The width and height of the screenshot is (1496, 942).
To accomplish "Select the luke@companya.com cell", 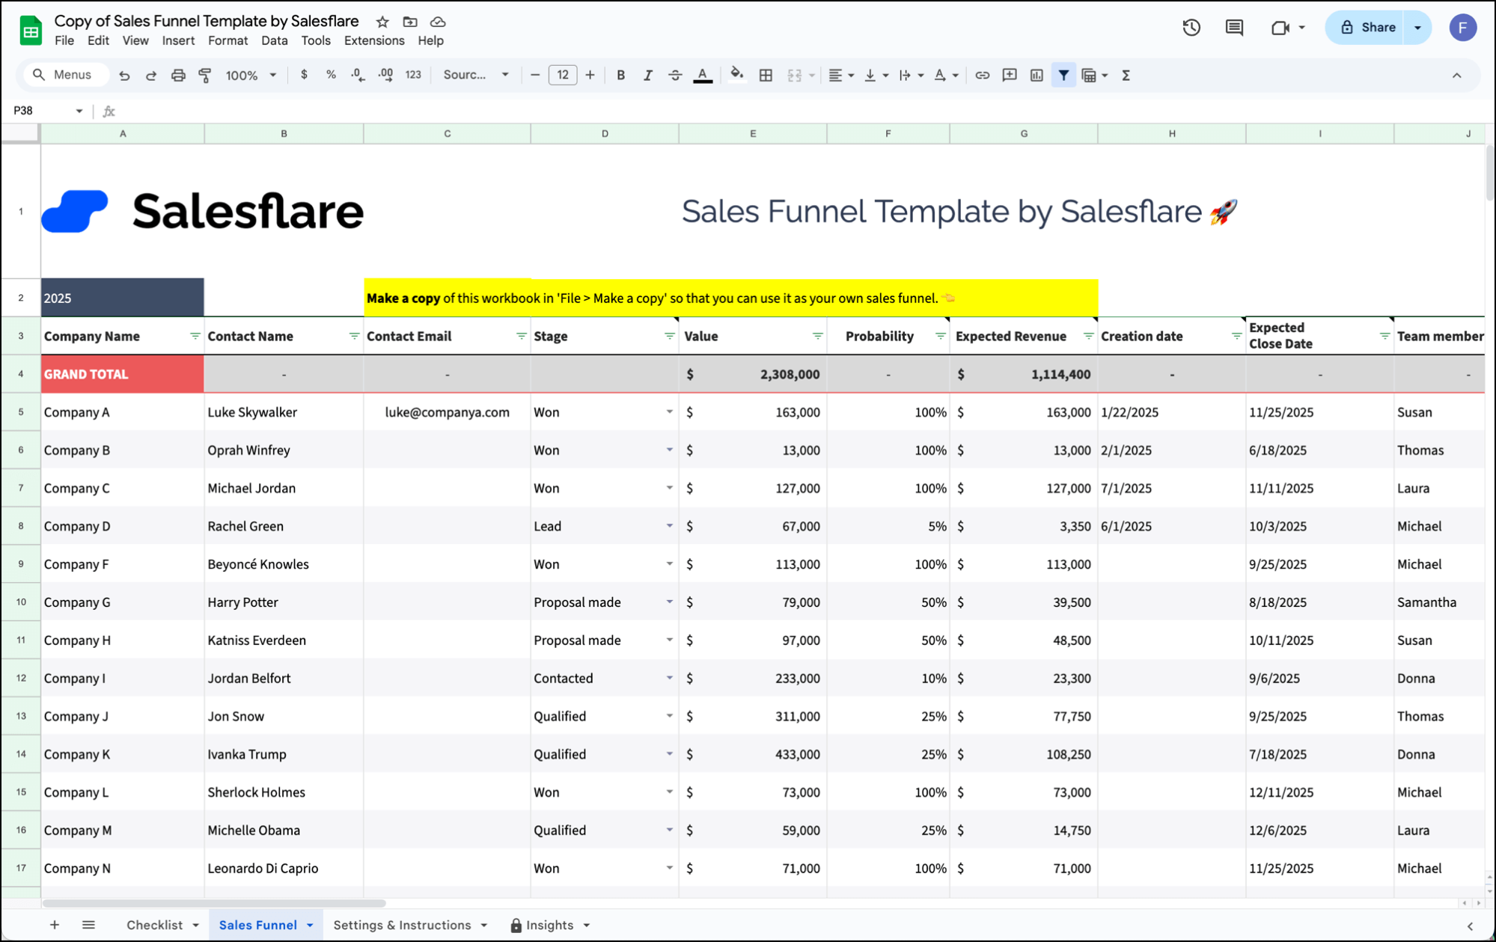I will [447, 412].
